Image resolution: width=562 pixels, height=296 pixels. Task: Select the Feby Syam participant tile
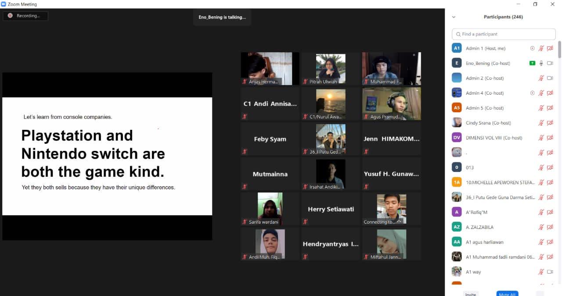click(x=270, y=139)
